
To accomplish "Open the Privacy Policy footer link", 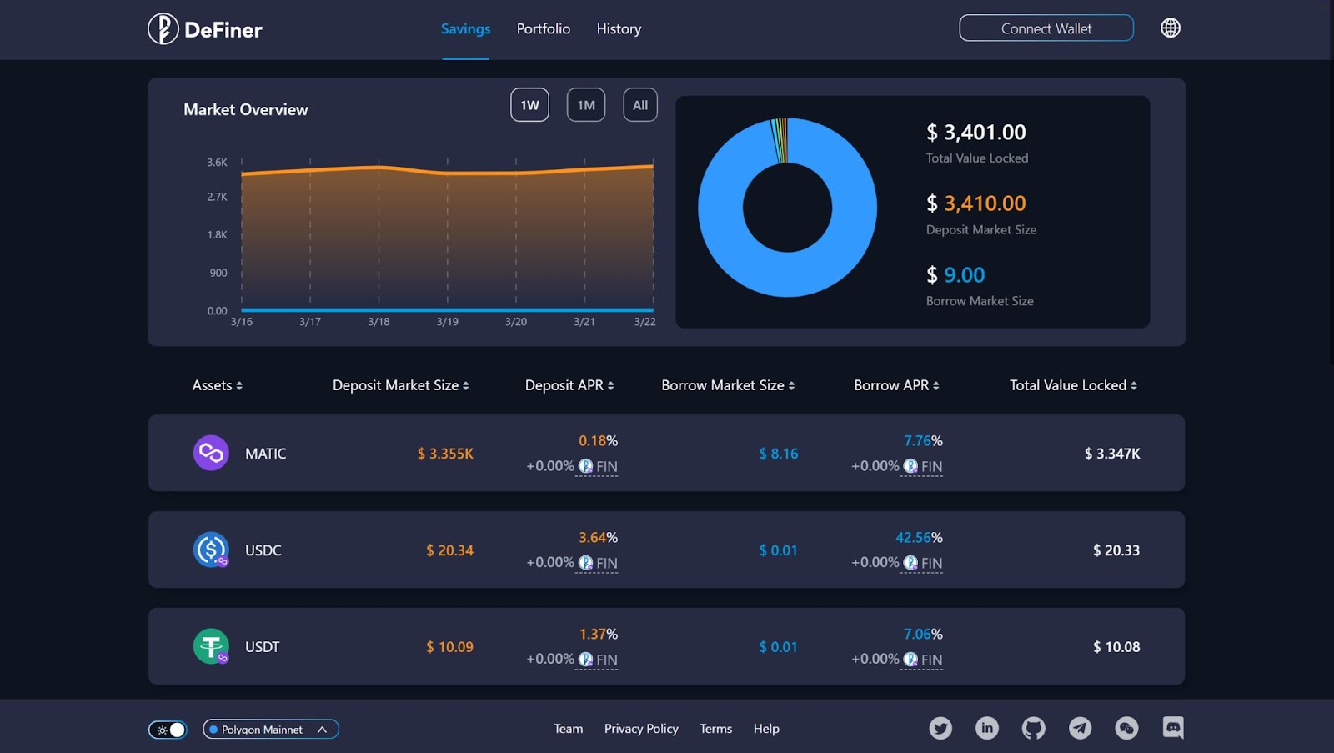I will point(641,729).
